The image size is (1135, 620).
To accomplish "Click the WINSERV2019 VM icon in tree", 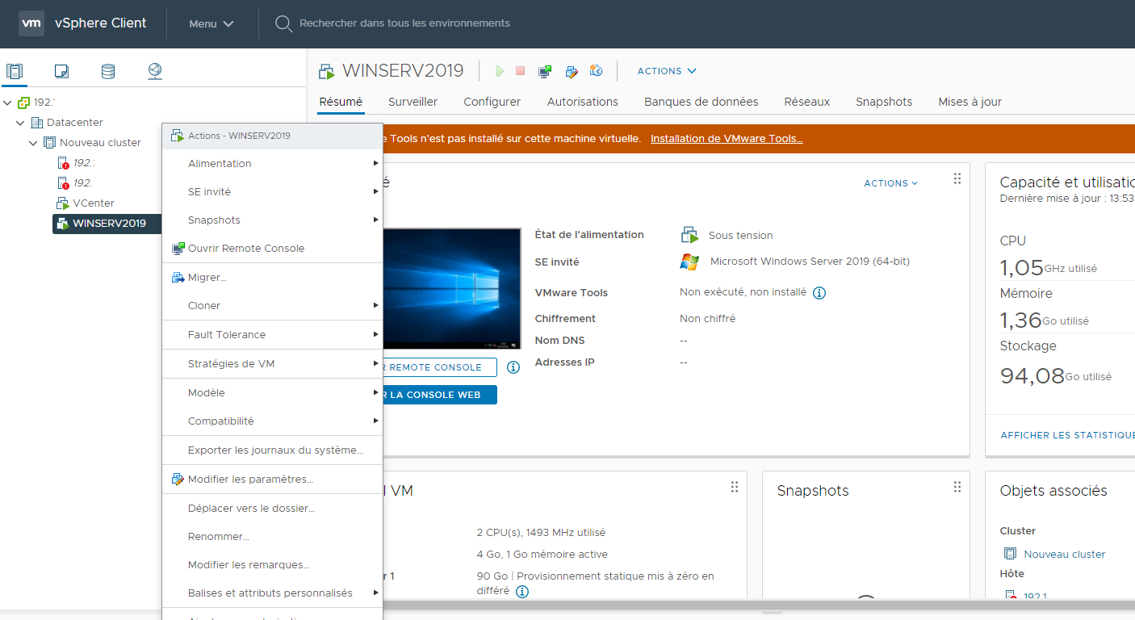I will coord(63,224).
